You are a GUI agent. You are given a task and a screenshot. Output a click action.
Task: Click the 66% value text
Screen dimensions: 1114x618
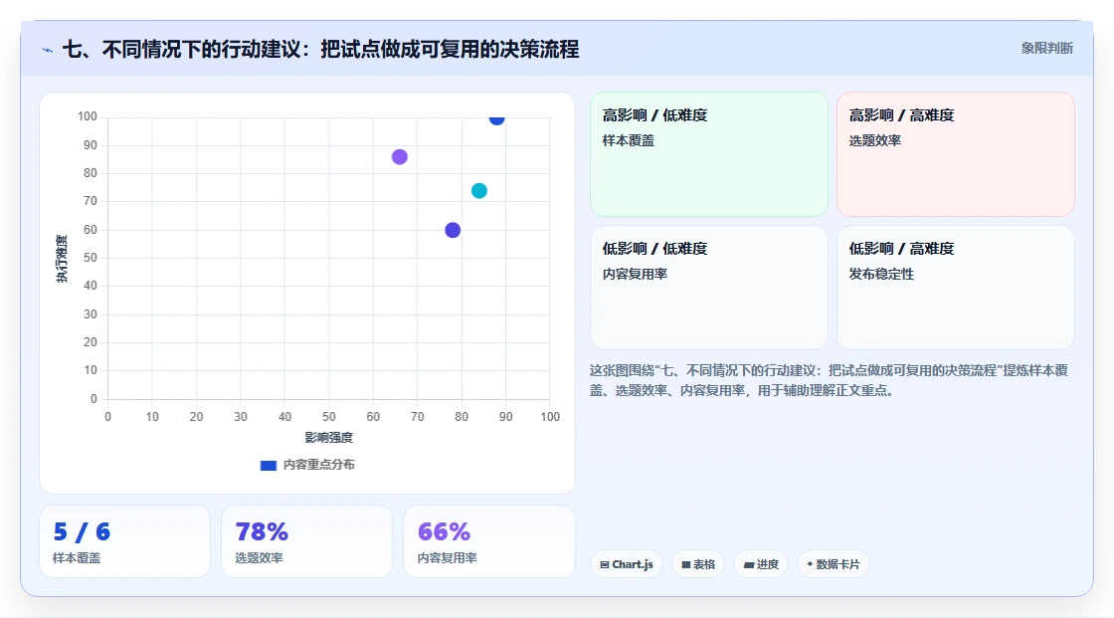click(444, 532)
